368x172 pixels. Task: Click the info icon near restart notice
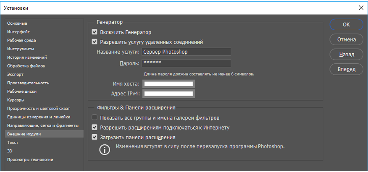[x=104, y=150]
